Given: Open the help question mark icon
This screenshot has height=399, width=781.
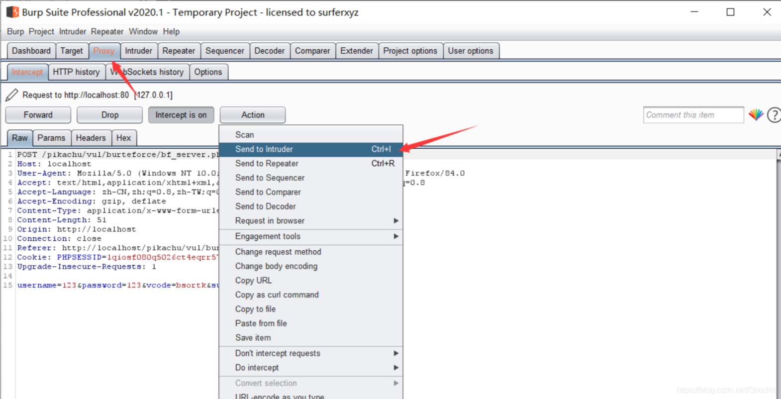Looking at the screenshot, I should (774, 115).
